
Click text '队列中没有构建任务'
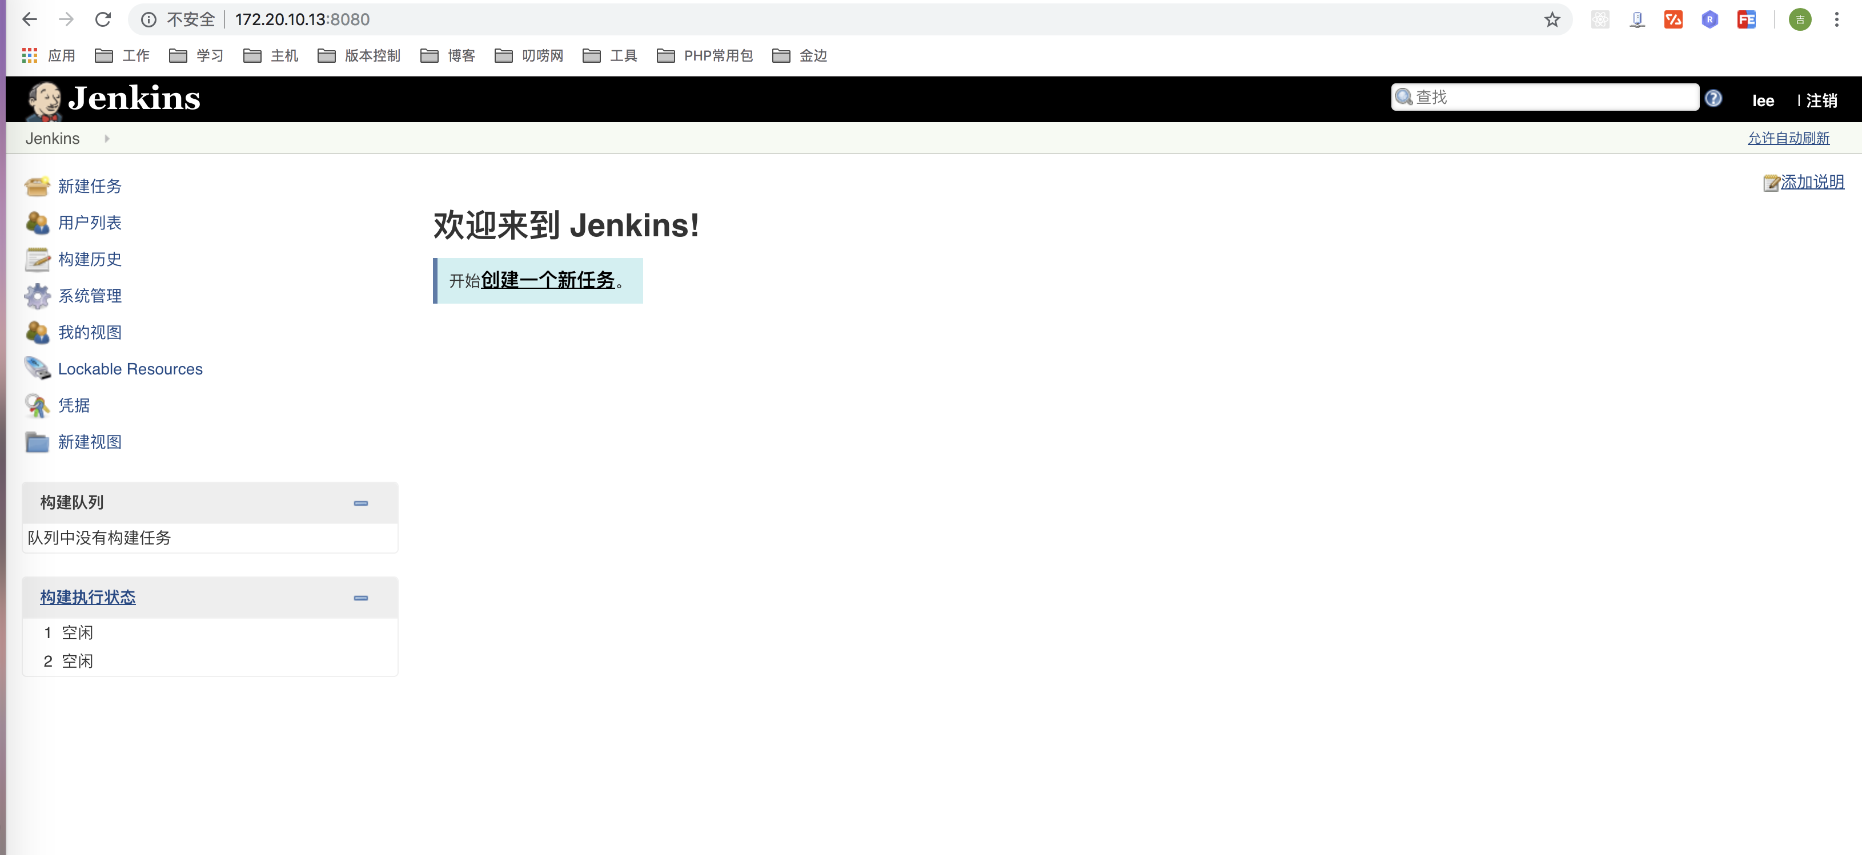(99, 538)
